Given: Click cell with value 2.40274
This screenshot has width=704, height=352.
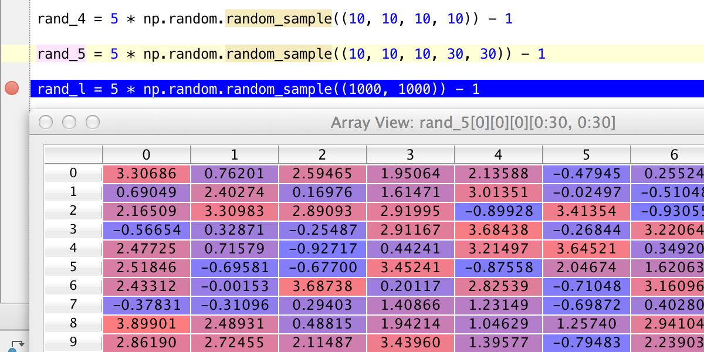Looking at the screenshot, I should (x=235, y=192).
